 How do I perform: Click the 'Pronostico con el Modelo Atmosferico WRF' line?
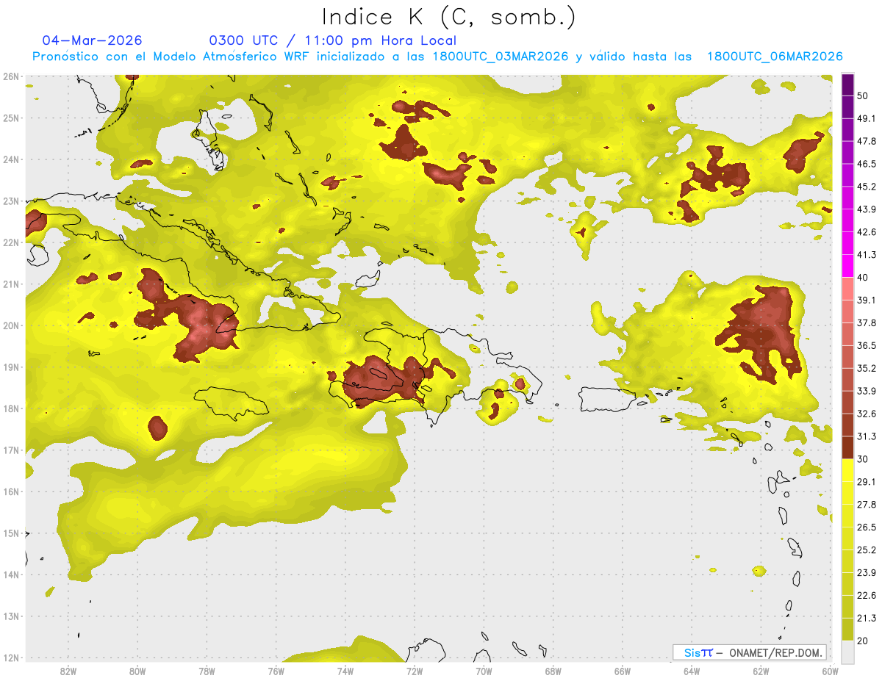tap(437, 57)
